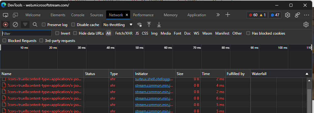Check Has blocked cookies checkbox

pos(248,33)
